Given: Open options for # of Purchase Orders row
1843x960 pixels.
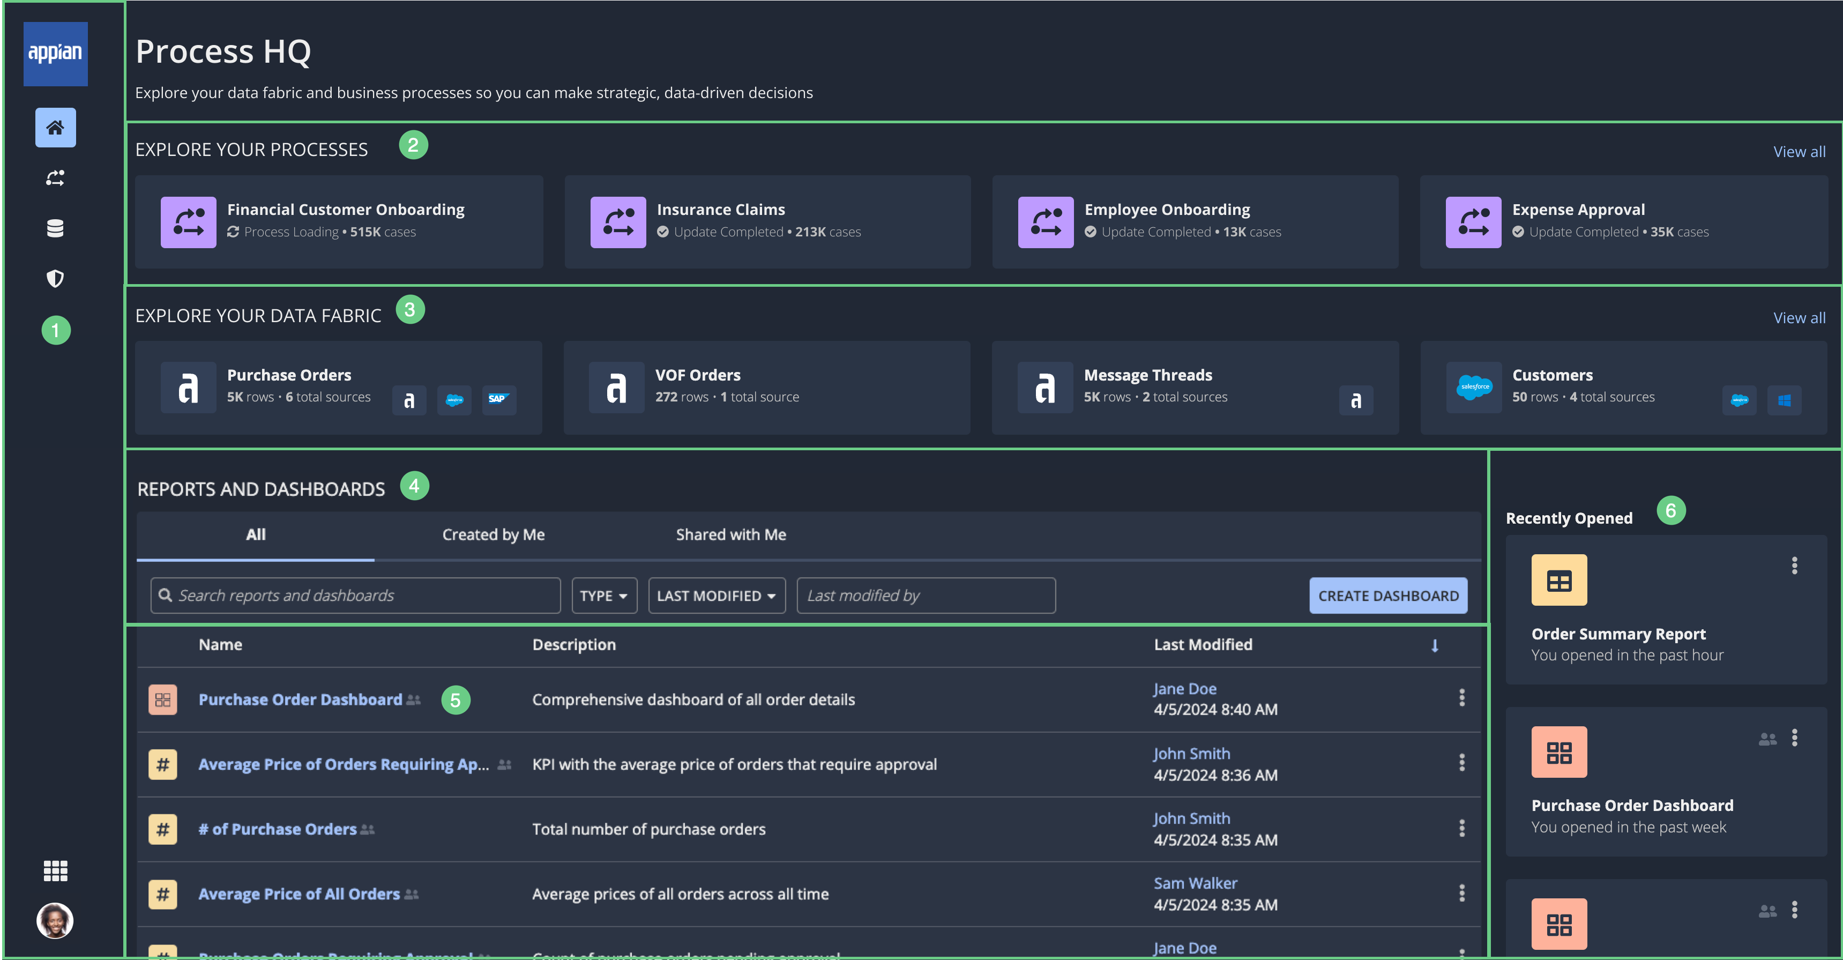Looking at the screenshot, I should coord(1461,828).
